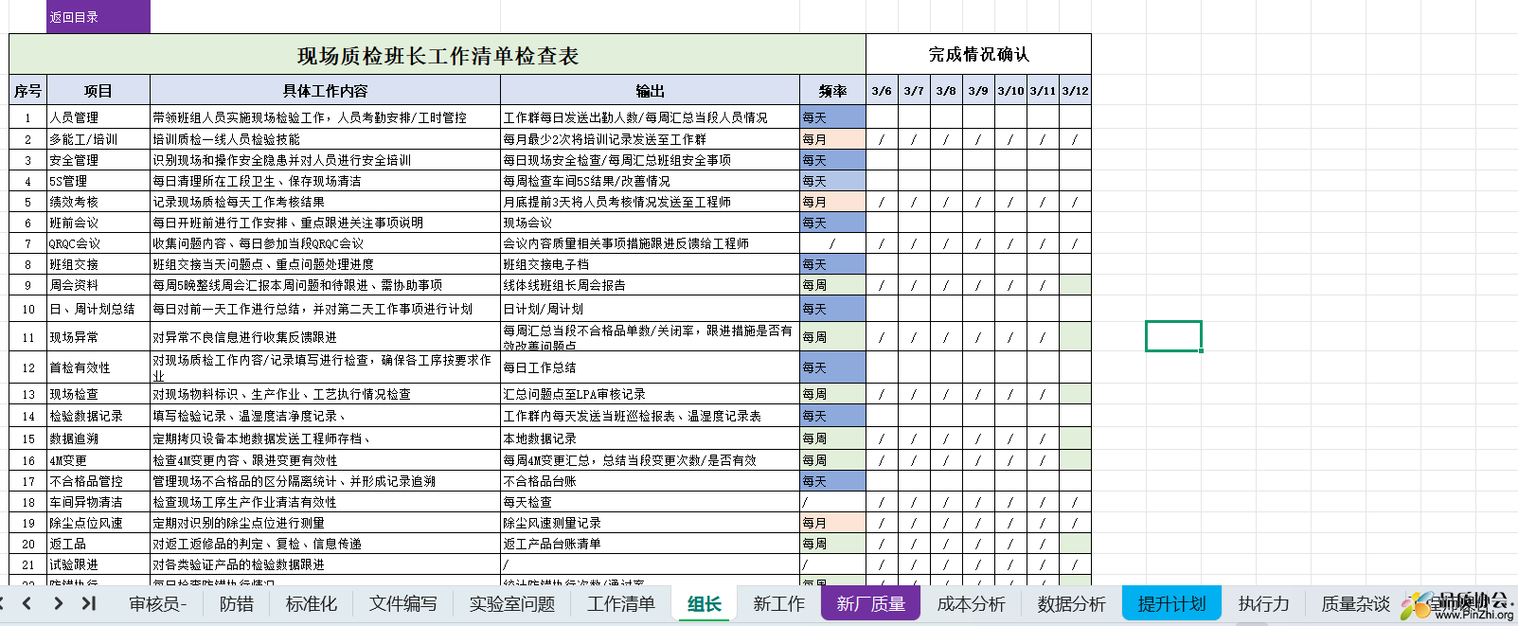The width and height of the screenshot is (1518, 626).
Task: Select the 除尘点位风速 item cell
Action: click(98, 523)
